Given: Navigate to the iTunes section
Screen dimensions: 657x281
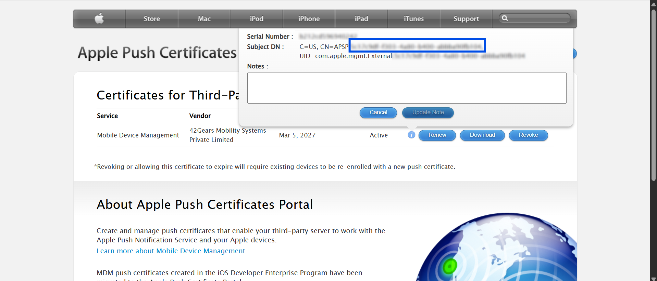Looking at the screenshot, I should (x=414, y=19).
